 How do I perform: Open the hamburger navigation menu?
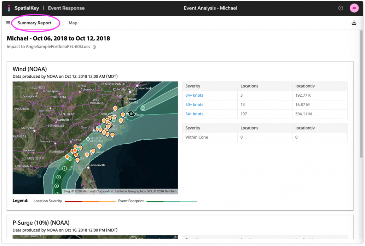(x=8, y=23)
